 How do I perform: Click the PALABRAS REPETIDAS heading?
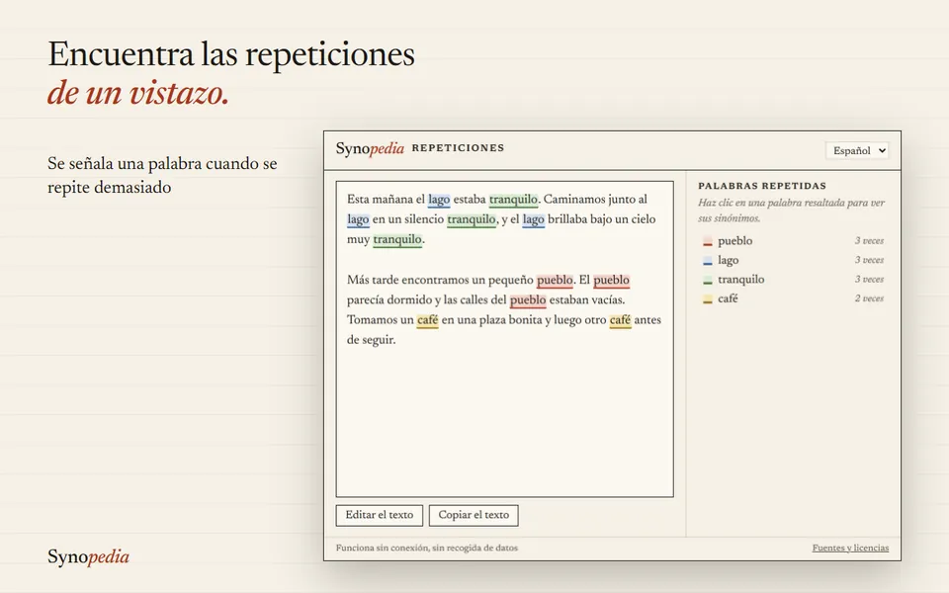(762, 186)
